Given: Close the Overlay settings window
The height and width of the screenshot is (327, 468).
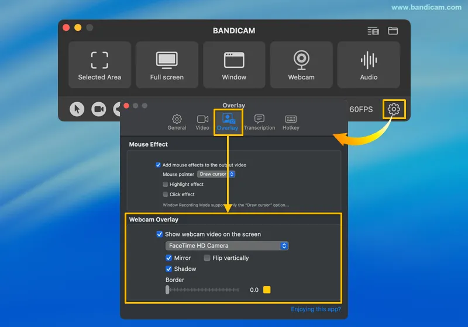Looking at the screenshot, I should 126,106.
